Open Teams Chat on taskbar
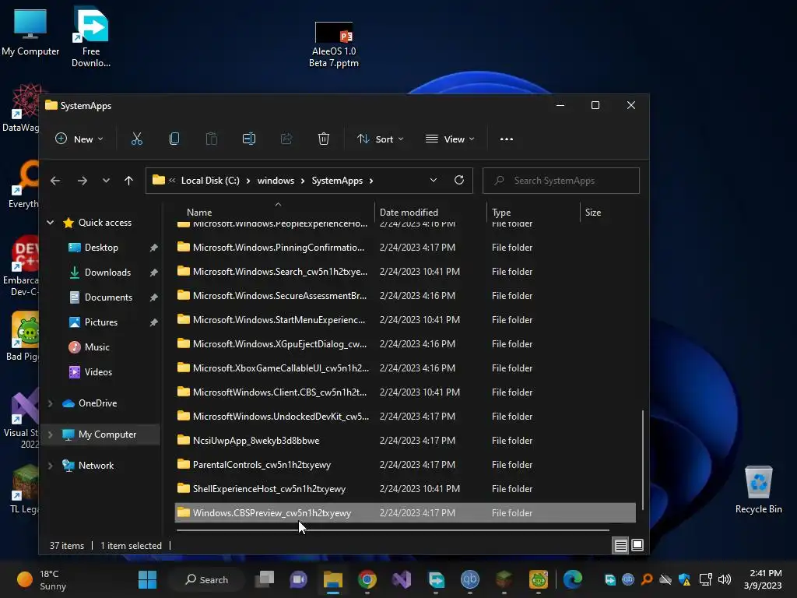 tap(298, 579)
